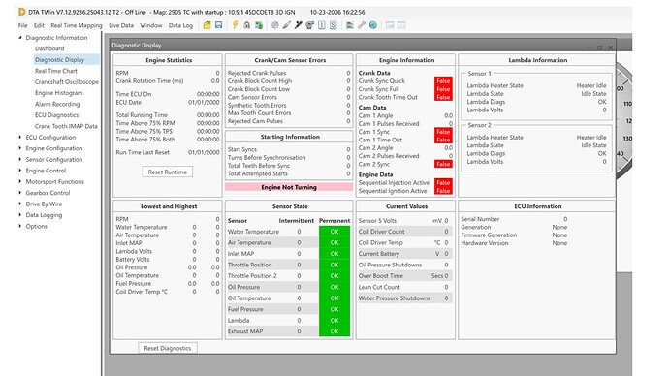
Task: Open the Data Log menu
Action: point(180,25)
